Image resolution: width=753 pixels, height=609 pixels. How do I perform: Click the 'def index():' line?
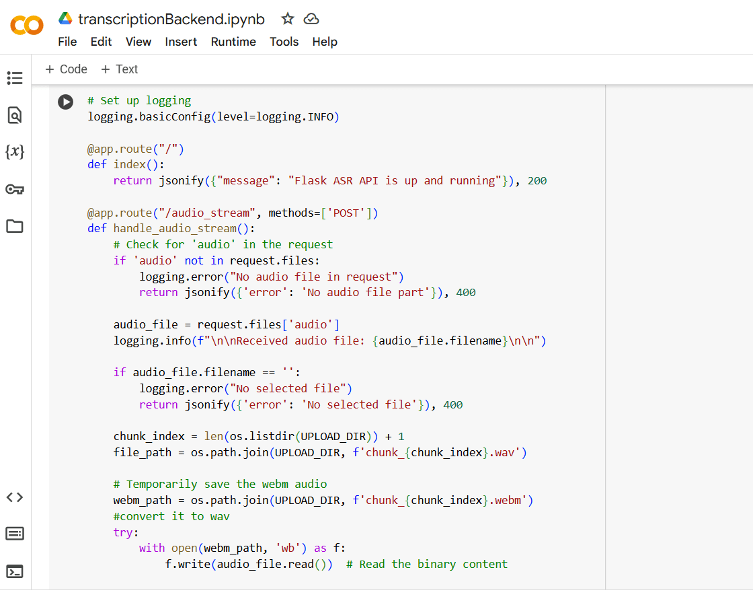126,164
